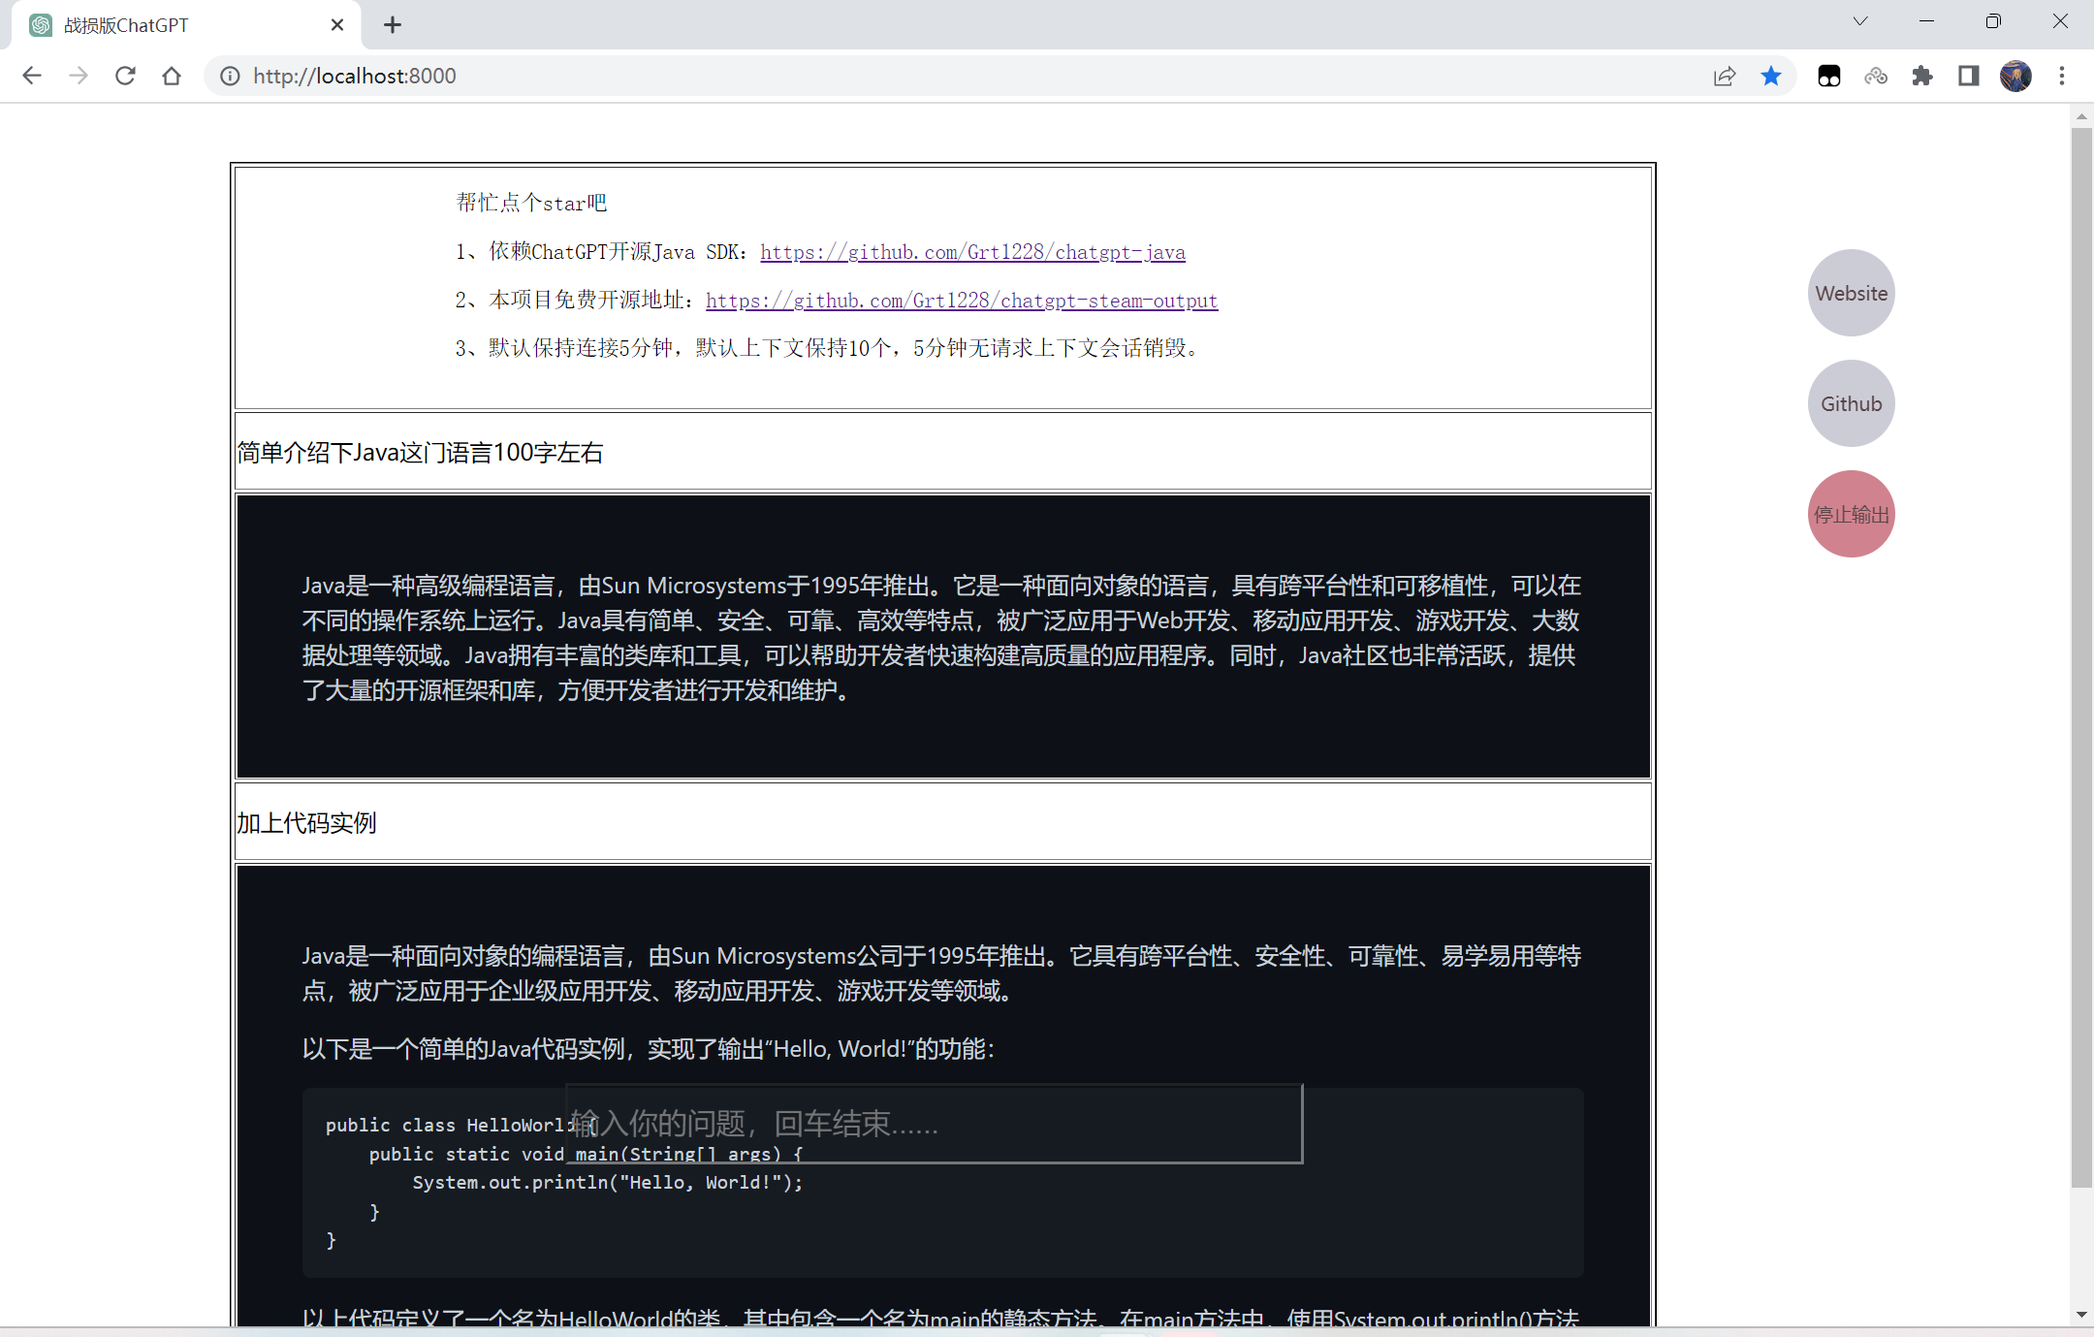Click the round Github button
Screen dimensions: 2094x1337
coord(1851,403)
